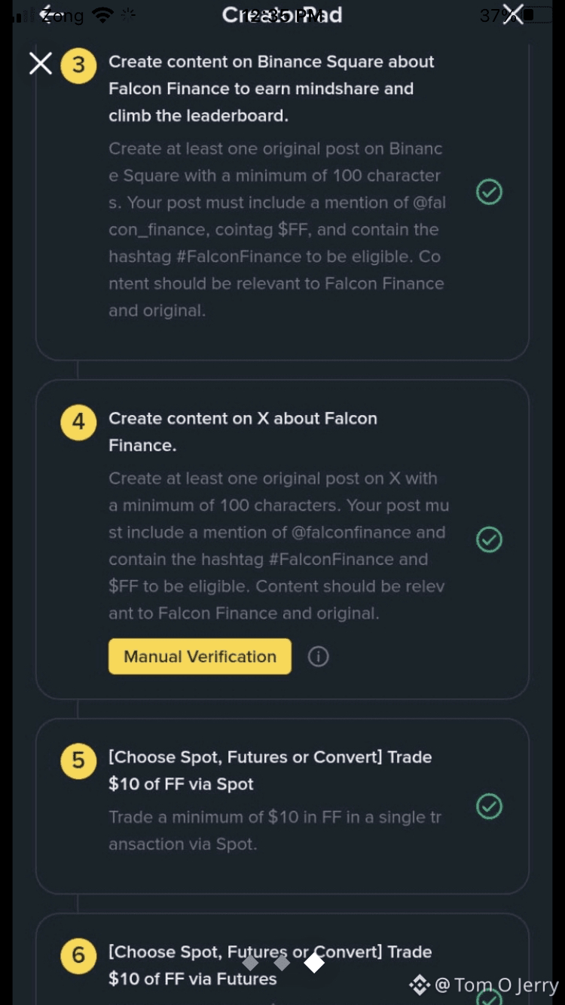Select the yellow step 4 number badge
Viewport: 565px width, 1005px height.
pyautogui.click(x=78, y=421)
